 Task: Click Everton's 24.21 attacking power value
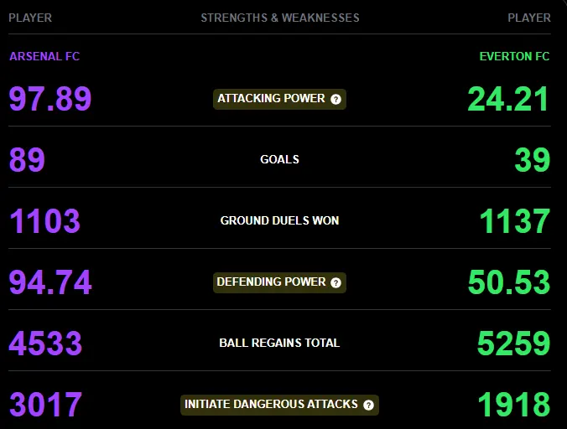[x=508, y=99]
